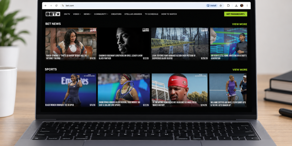Click the 8/28/26 date on Legal Defense card
The width and height of the screenshot is (292, 146).
click(204, 58)
